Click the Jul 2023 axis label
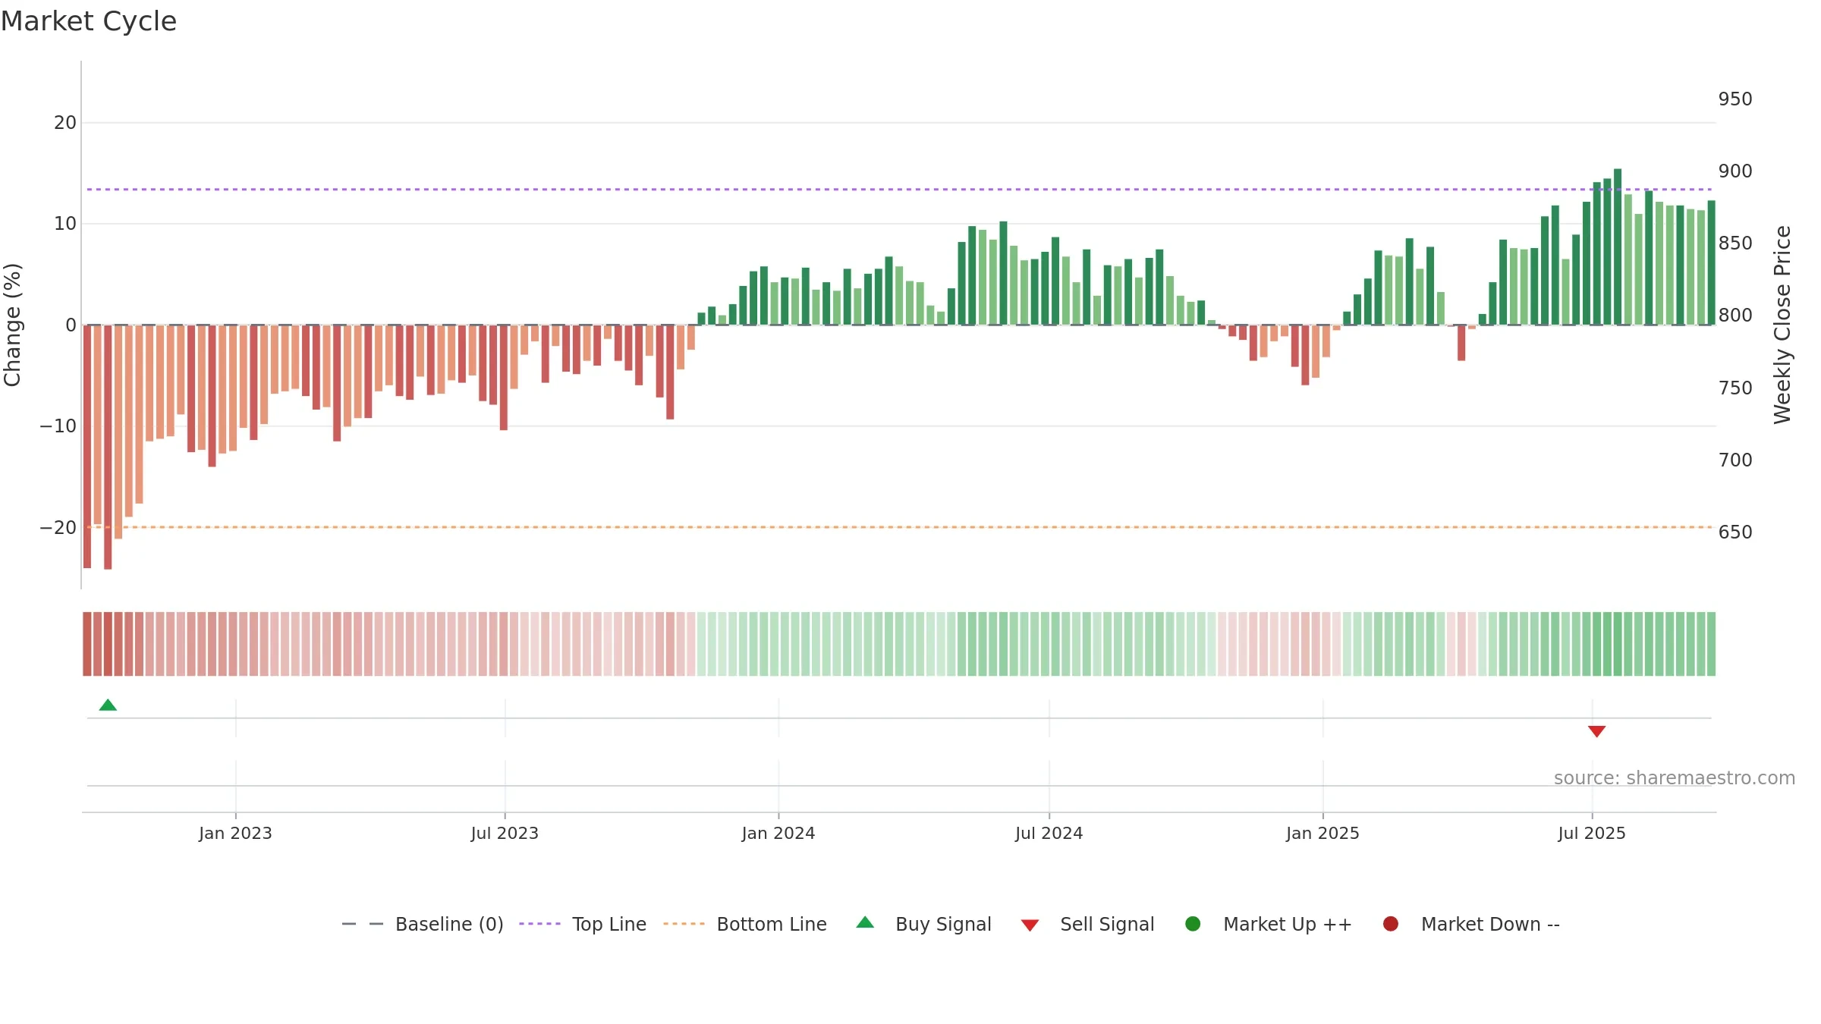The width and height of the screenshot is (1821, 1024). 505,833
